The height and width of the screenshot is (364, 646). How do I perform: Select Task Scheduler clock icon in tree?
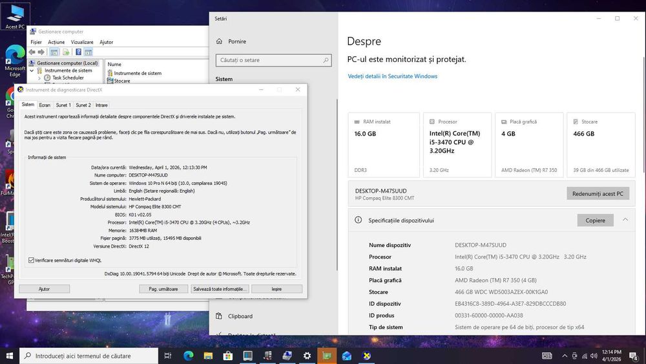pyautogui.click(x=47, y=78)
